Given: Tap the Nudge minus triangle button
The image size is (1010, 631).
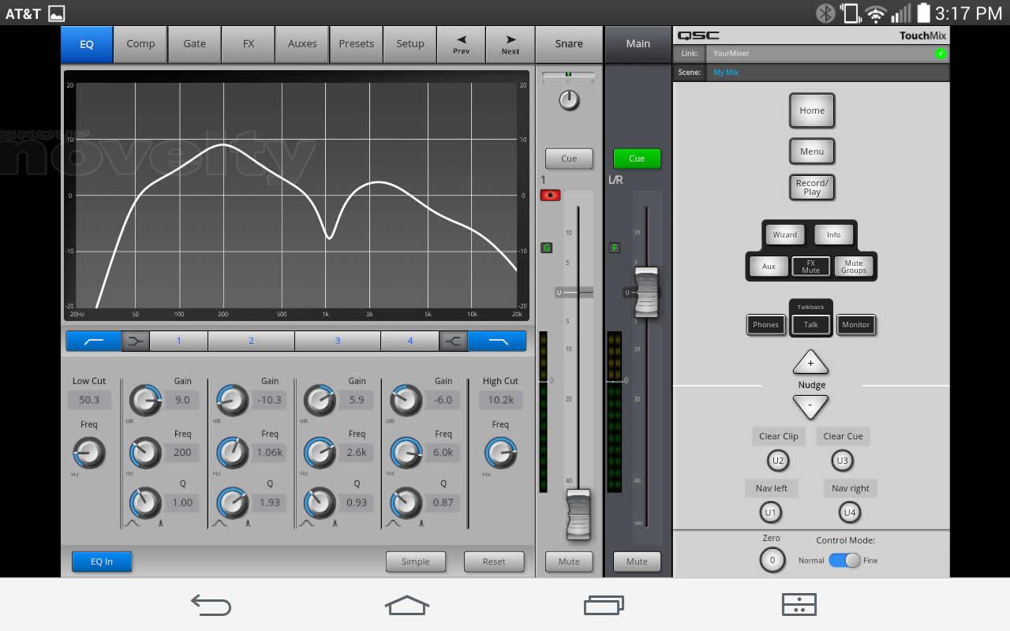Looking at the screenshot, I should click(810, 406).
